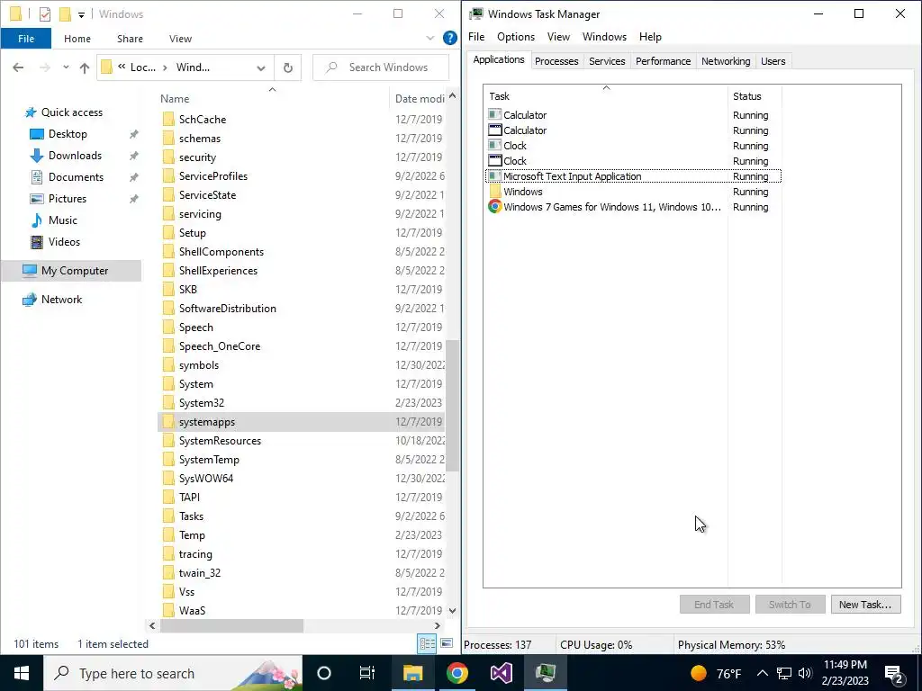This screenshot has height=691, width=922.
Task: Select the SysWOW64 folder
Action: pyautogui.click(x=206, y=479)
